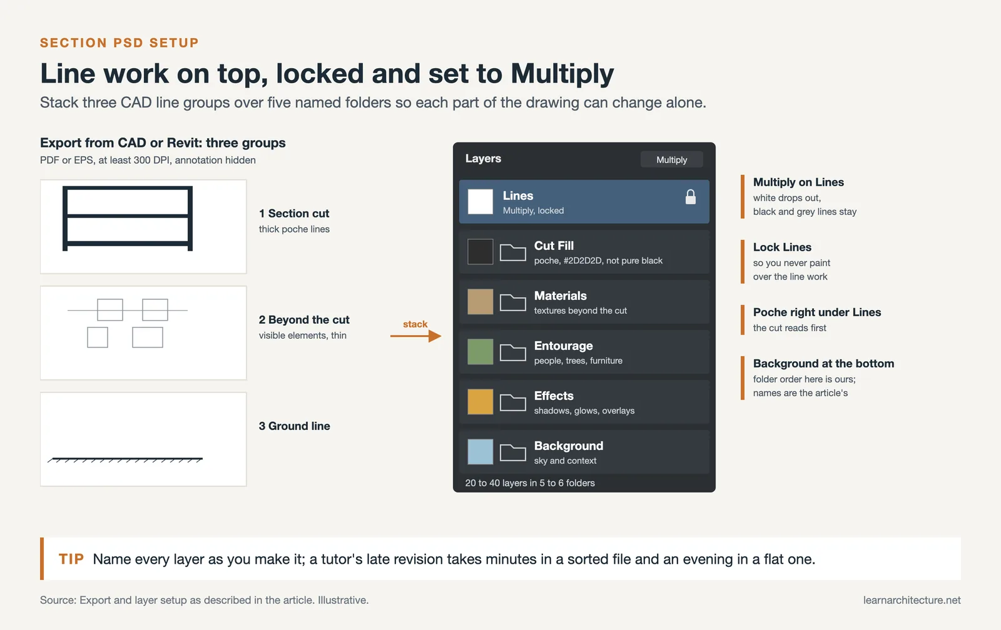
Task: Click the Effects folder icon
Action: click(x=513, y=402)
